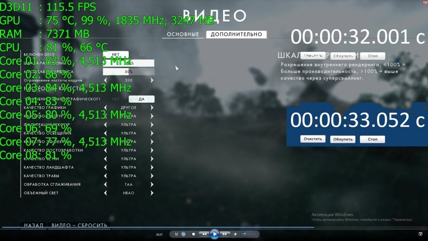Toggle the repeat icon in the player
Viewport: 428px width, 241px height.
point(183,234)
